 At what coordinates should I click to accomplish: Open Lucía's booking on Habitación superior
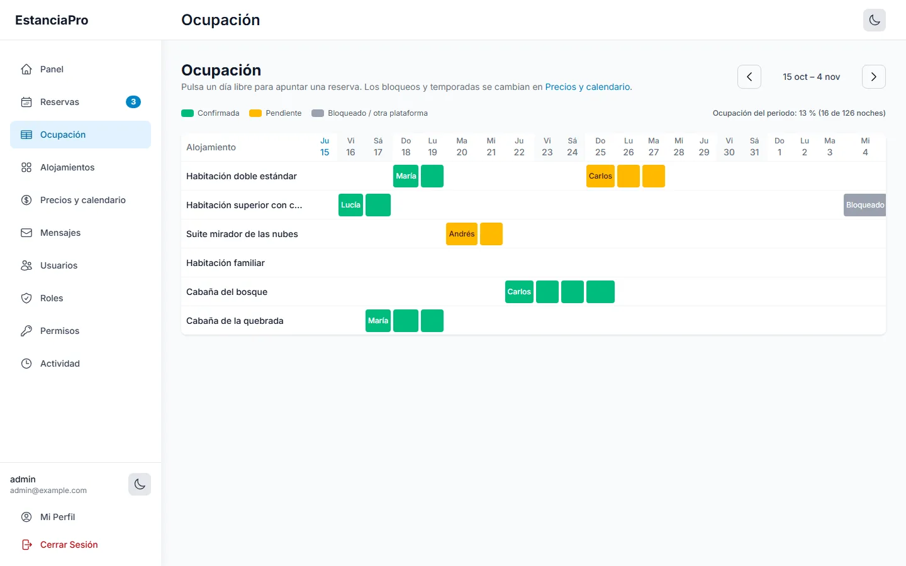[x=350, y=205]
